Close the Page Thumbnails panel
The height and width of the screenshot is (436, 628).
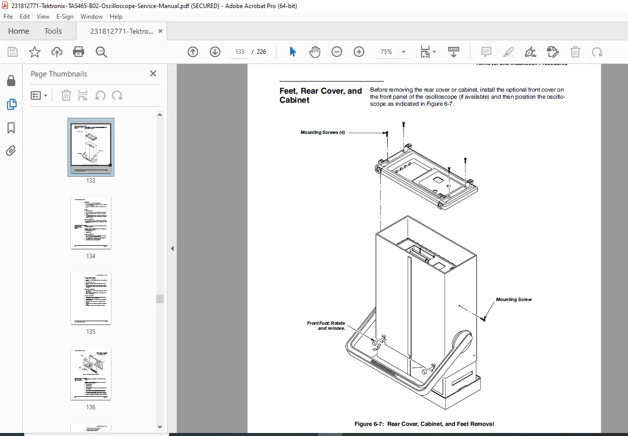pos(153,74)
